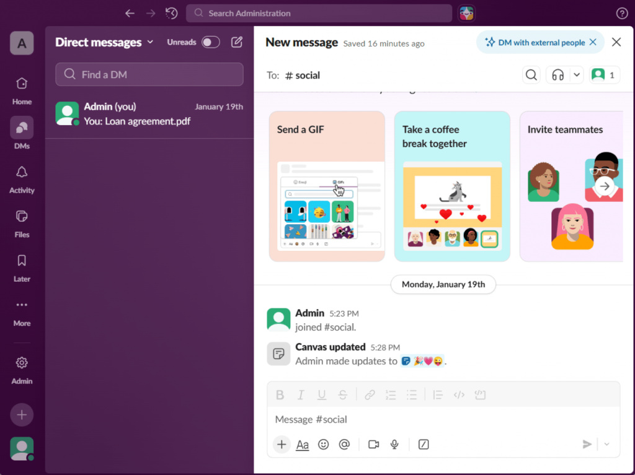Toggle inline code formatting

(459, 395)
